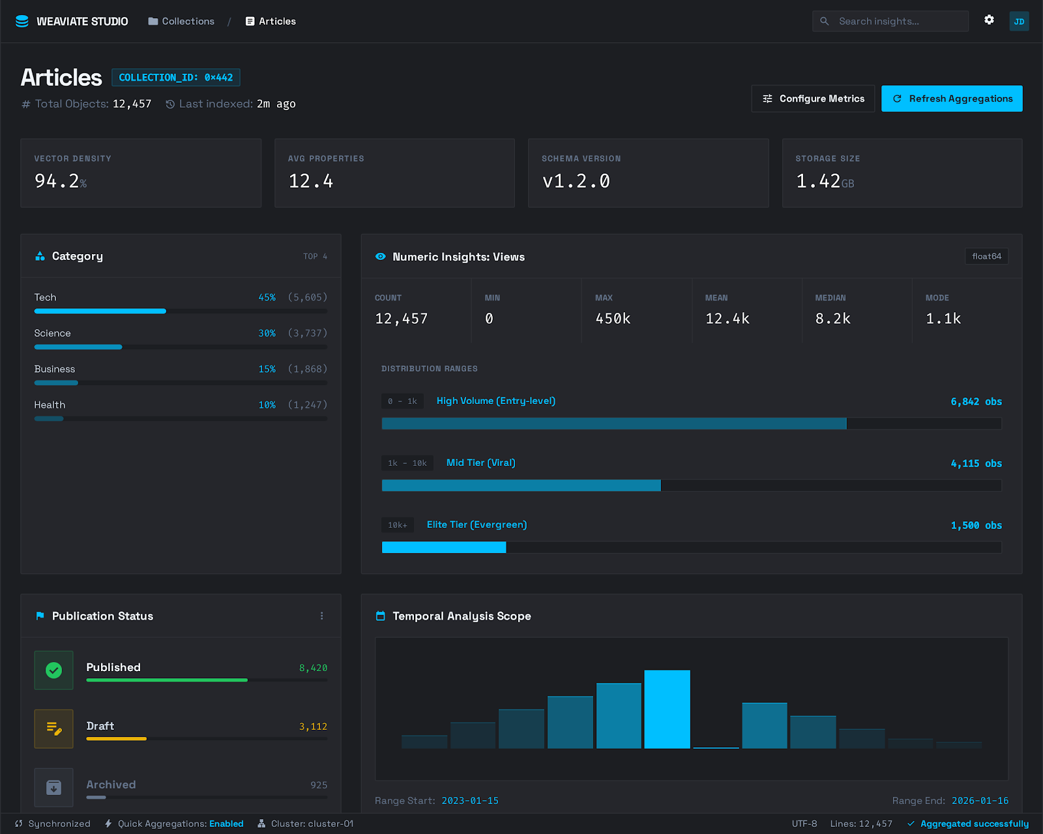
Task: Click Range Start date 2023-01-15
Action: point(470,801)
